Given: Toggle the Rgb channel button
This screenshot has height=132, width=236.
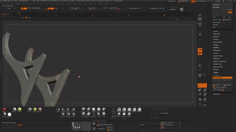Looking at the screenshot, I should (x=24, y=8).
